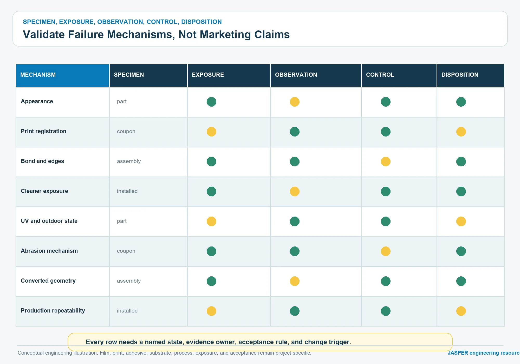Select the Production repeatability row label
The image size is (520, 364).
53,311
